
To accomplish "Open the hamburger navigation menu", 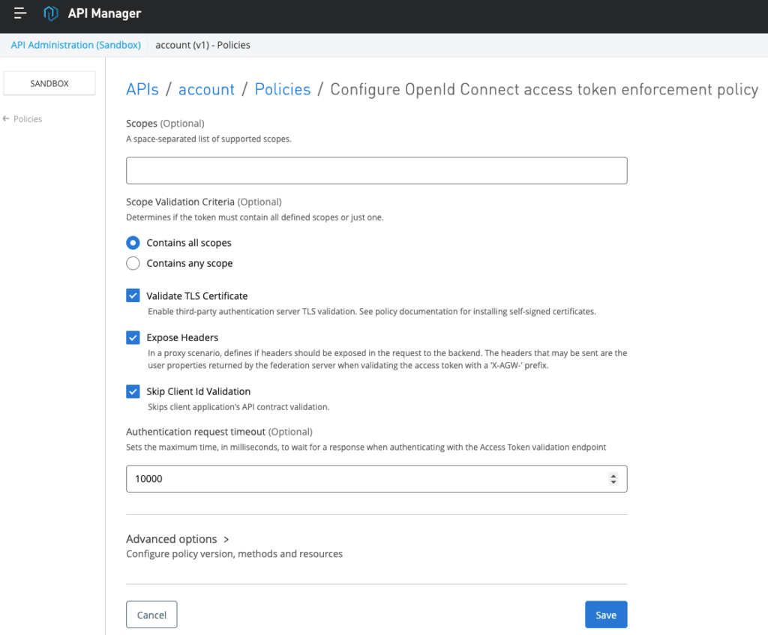I will tap(20, 13).
